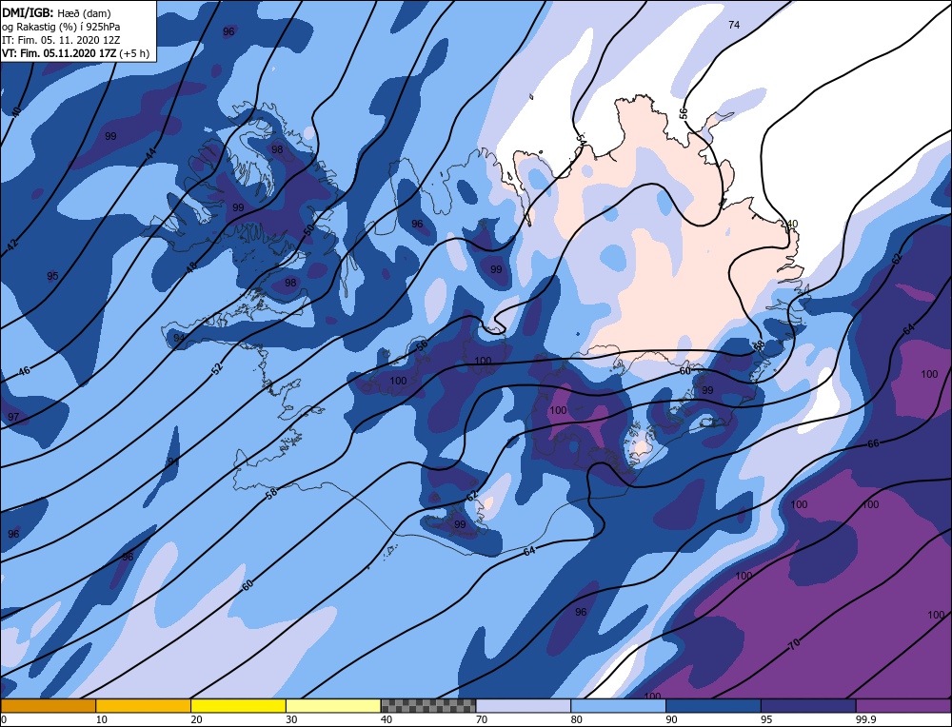This screenshot has height=727, width=952.
Task: Click the legend scale label '30'
Action: 291,719
